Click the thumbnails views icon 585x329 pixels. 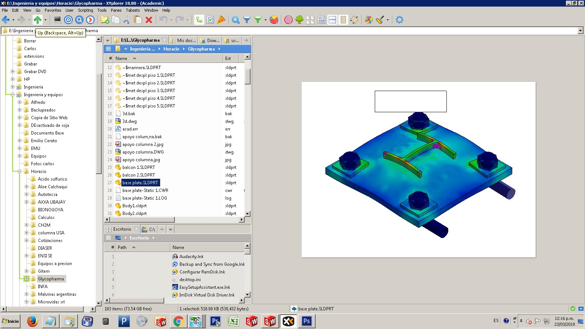tap(310, 20)
